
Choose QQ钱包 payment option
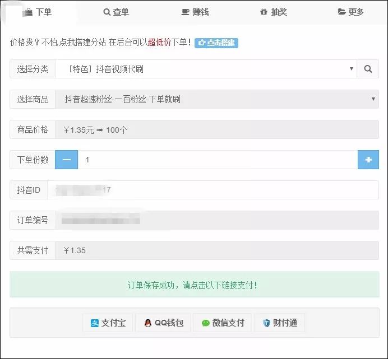(163, 323)
